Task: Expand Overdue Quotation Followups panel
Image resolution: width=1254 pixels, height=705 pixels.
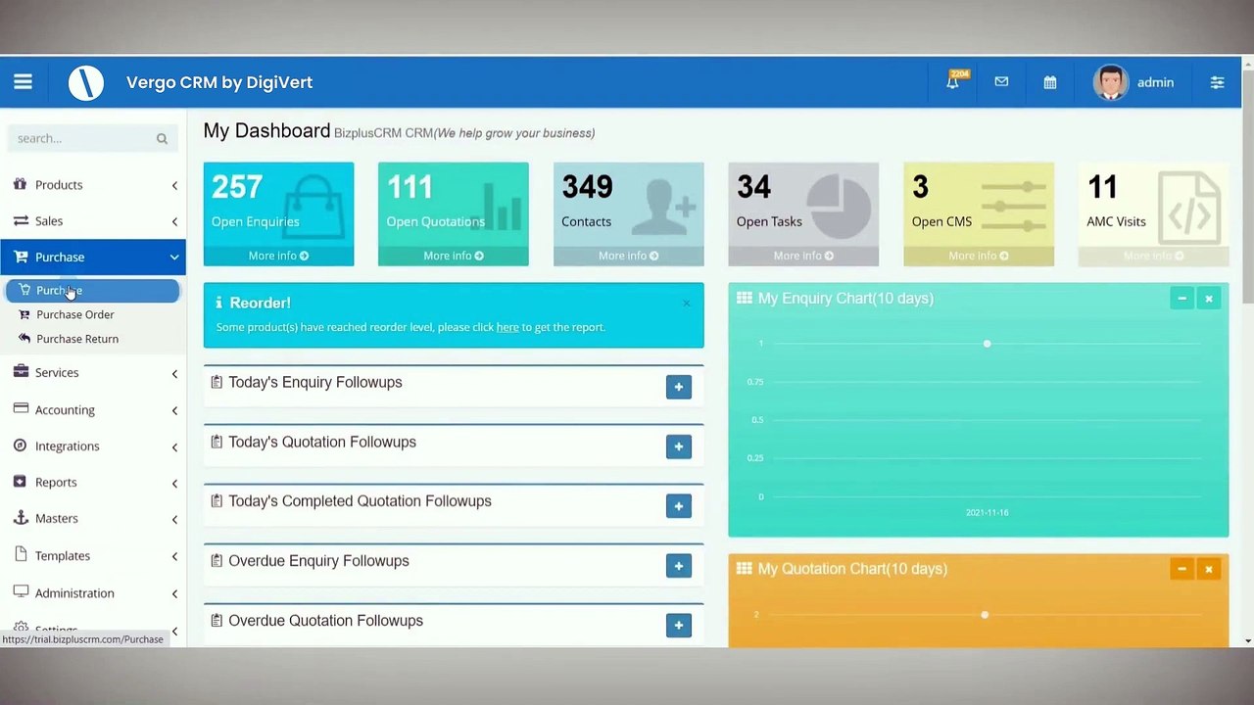Action: tap(678, 626)
